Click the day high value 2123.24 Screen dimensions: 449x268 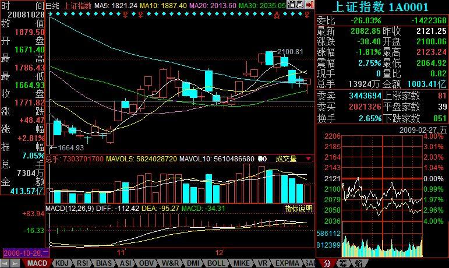[432, 52]
